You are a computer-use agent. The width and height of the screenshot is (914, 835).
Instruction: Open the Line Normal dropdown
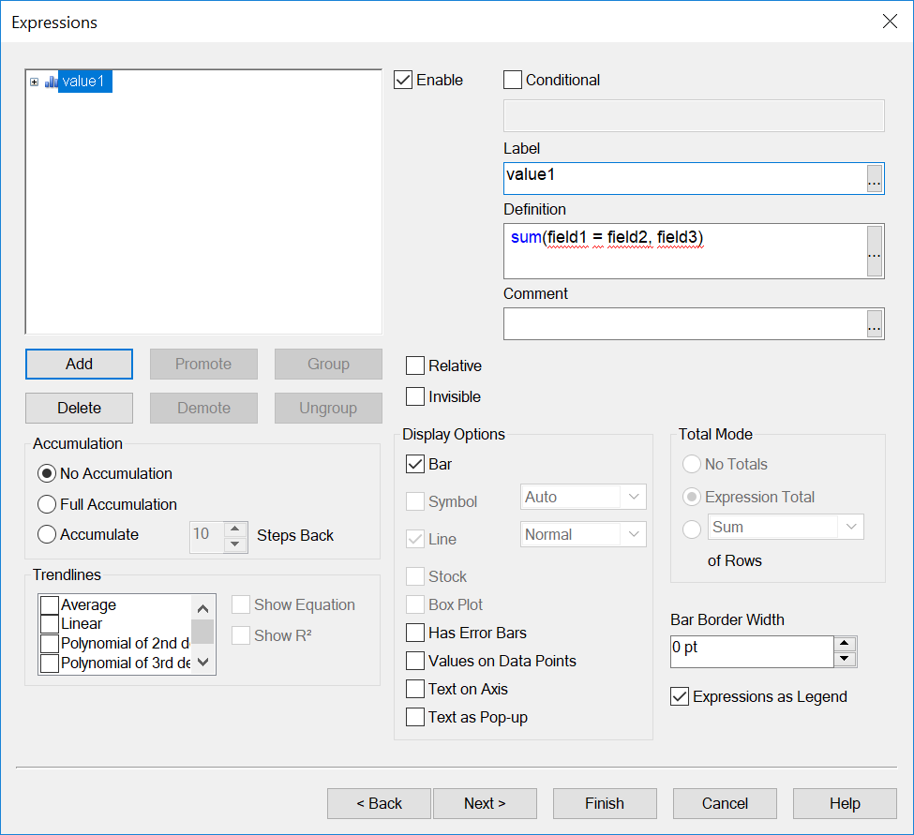tap(634, 534)
